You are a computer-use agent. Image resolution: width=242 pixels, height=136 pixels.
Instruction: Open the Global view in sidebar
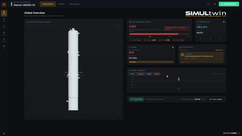click(x=4, y=13)
